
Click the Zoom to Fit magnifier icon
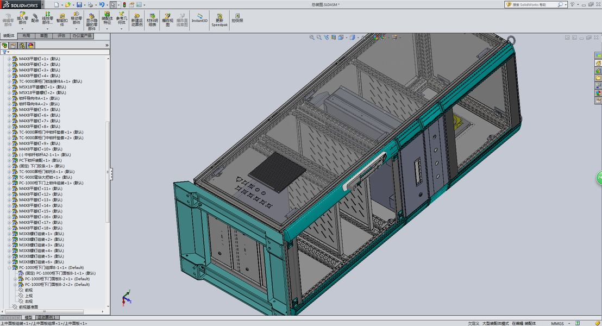pyautogui.click(x=312, y=37)
